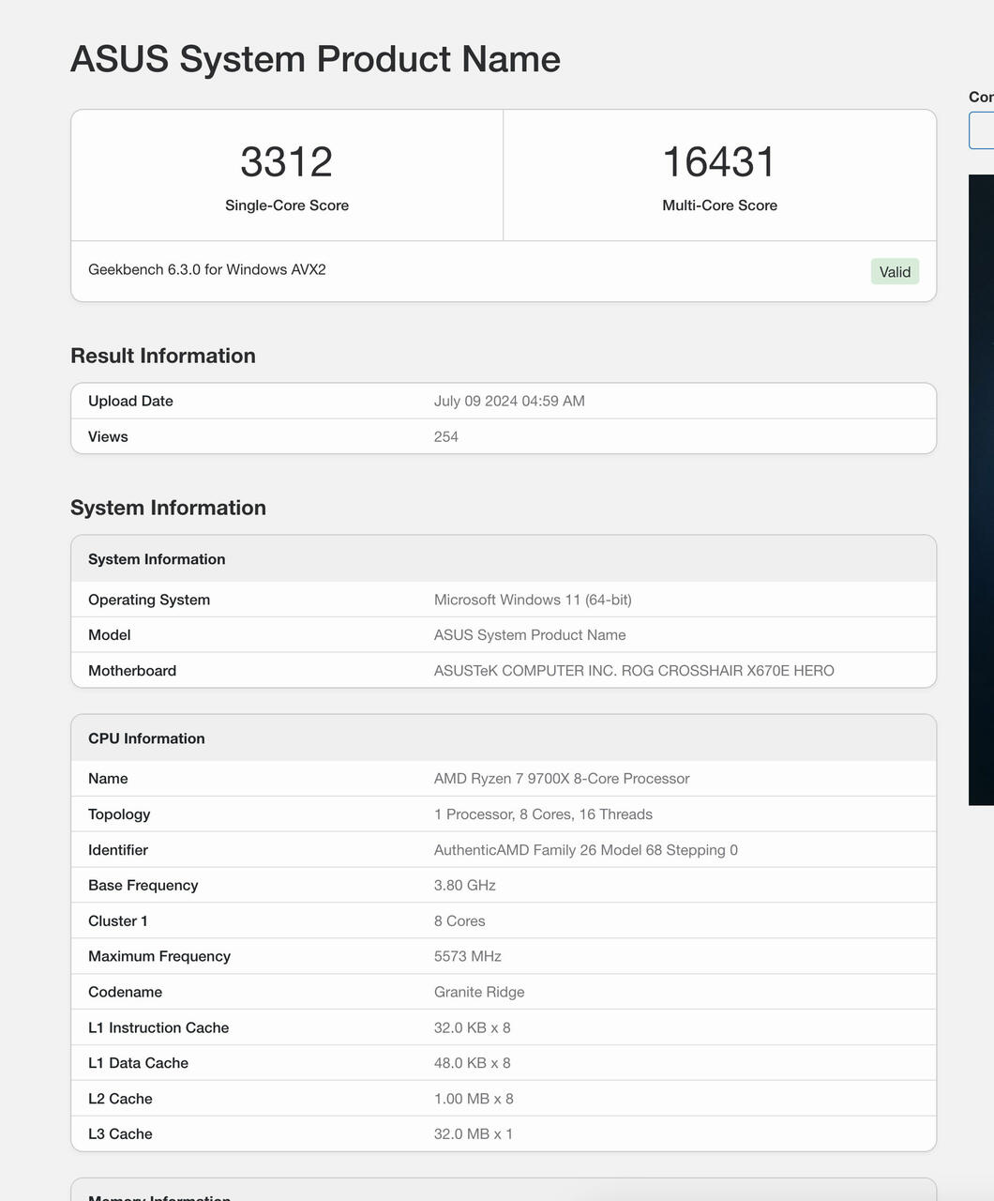Click AMD Ryzen 7 9700X processor name

(562, 779)
